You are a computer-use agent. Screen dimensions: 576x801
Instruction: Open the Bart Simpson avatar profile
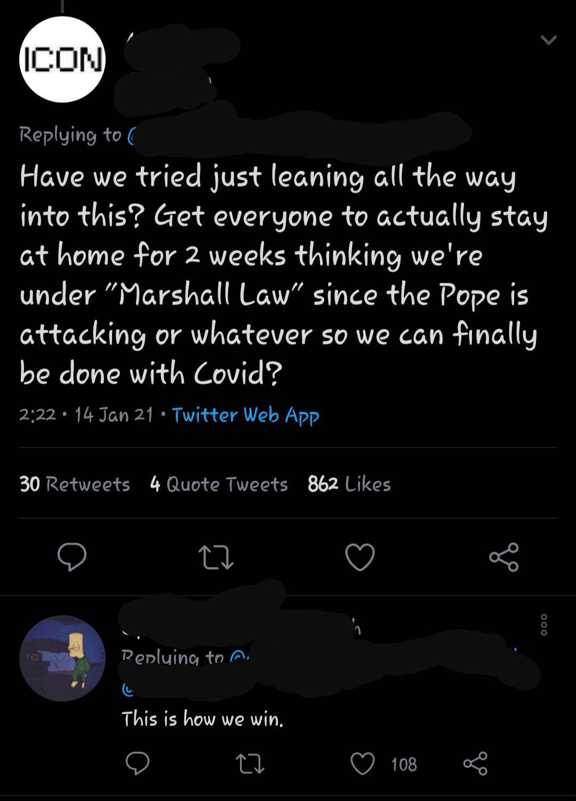62,659
